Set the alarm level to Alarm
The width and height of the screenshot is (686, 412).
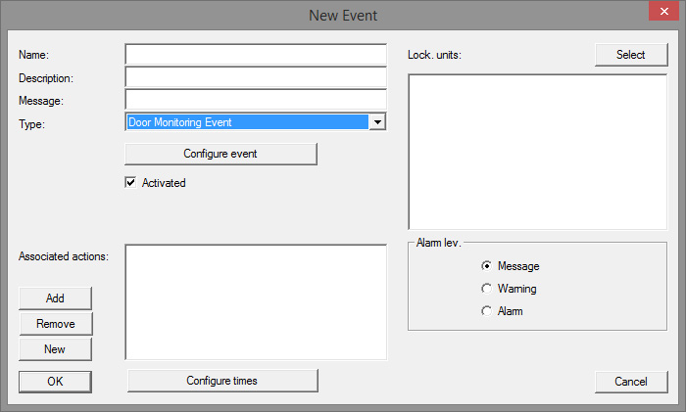tap(486, 311)
